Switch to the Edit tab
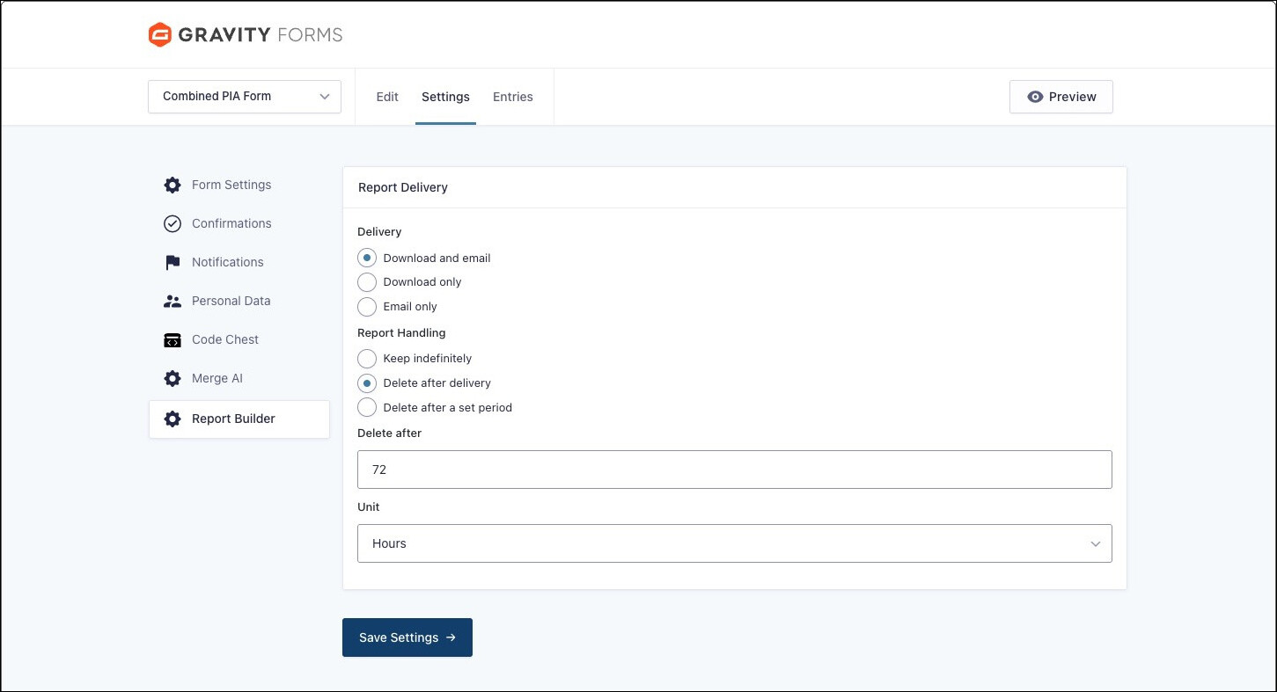Viewport: 1277px width, 692px height. (387, 97)
